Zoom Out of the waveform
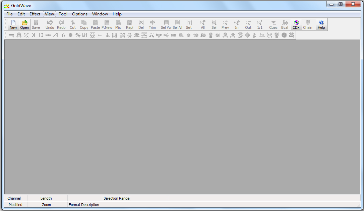This screenshot has width=364, height=211. pos(248,24)
